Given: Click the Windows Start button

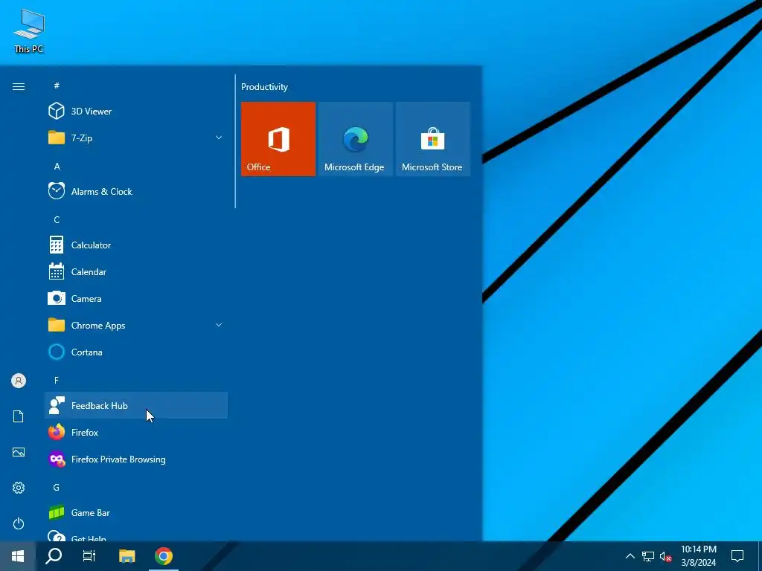Looking at the screenshot, I should click(x=18, y=556).
